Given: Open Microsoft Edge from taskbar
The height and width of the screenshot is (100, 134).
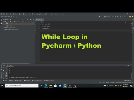Looking at the screenshot, I should click(x=46, y=86).
